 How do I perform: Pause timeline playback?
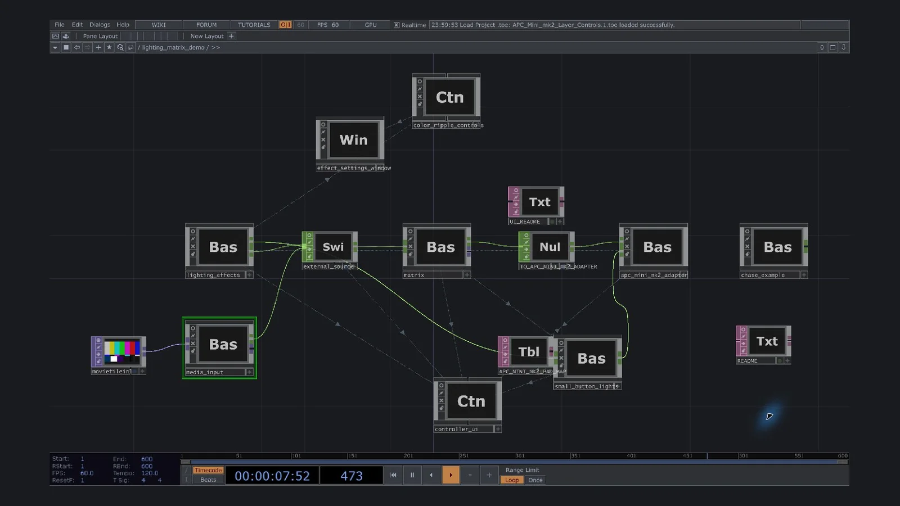(x=412, y=475)
